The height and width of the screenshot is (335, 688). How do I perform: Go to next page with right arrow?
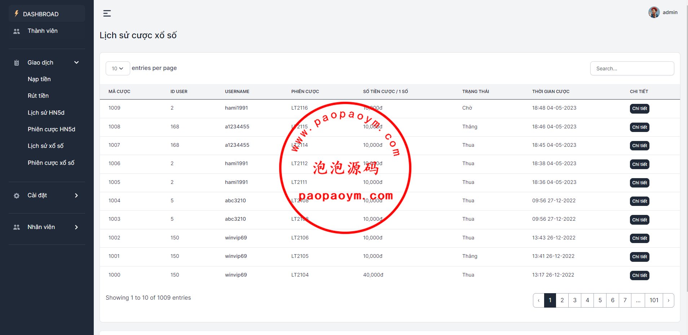(668, 300)
